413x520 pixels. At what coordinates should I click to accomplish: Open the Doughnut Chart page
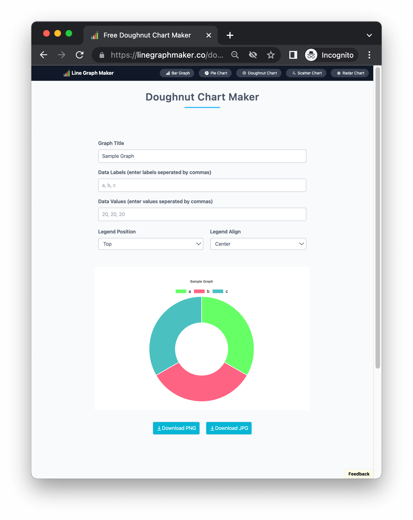[259, 73]
